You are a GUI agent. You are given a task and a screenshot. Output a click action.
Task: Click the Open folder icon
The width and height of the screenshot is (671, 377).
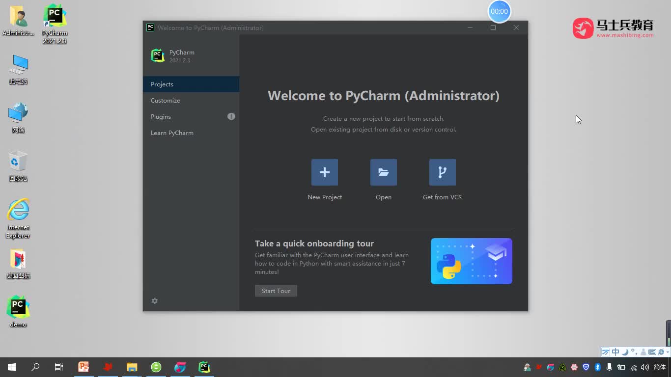(x=384, y=172)
